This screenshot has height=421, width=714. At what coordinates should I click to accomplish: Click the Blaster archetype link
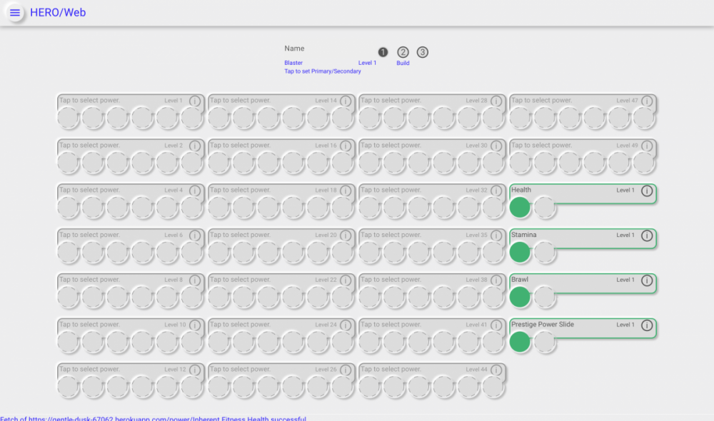coord(293,63)
